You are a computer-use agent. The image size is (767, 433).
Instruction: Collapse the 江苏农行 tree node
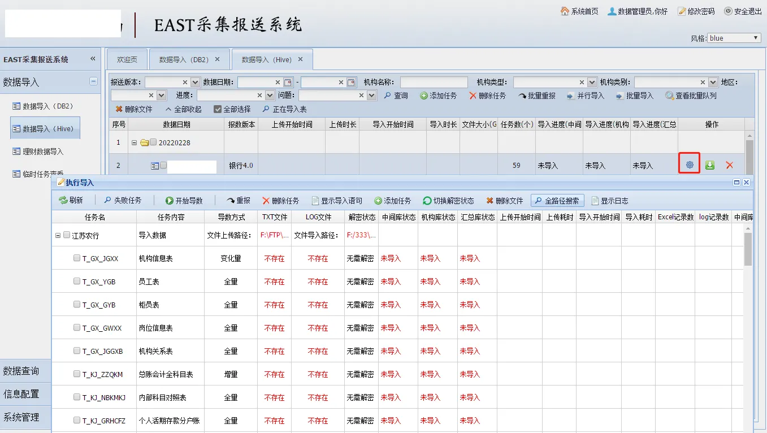pos(58,236)
